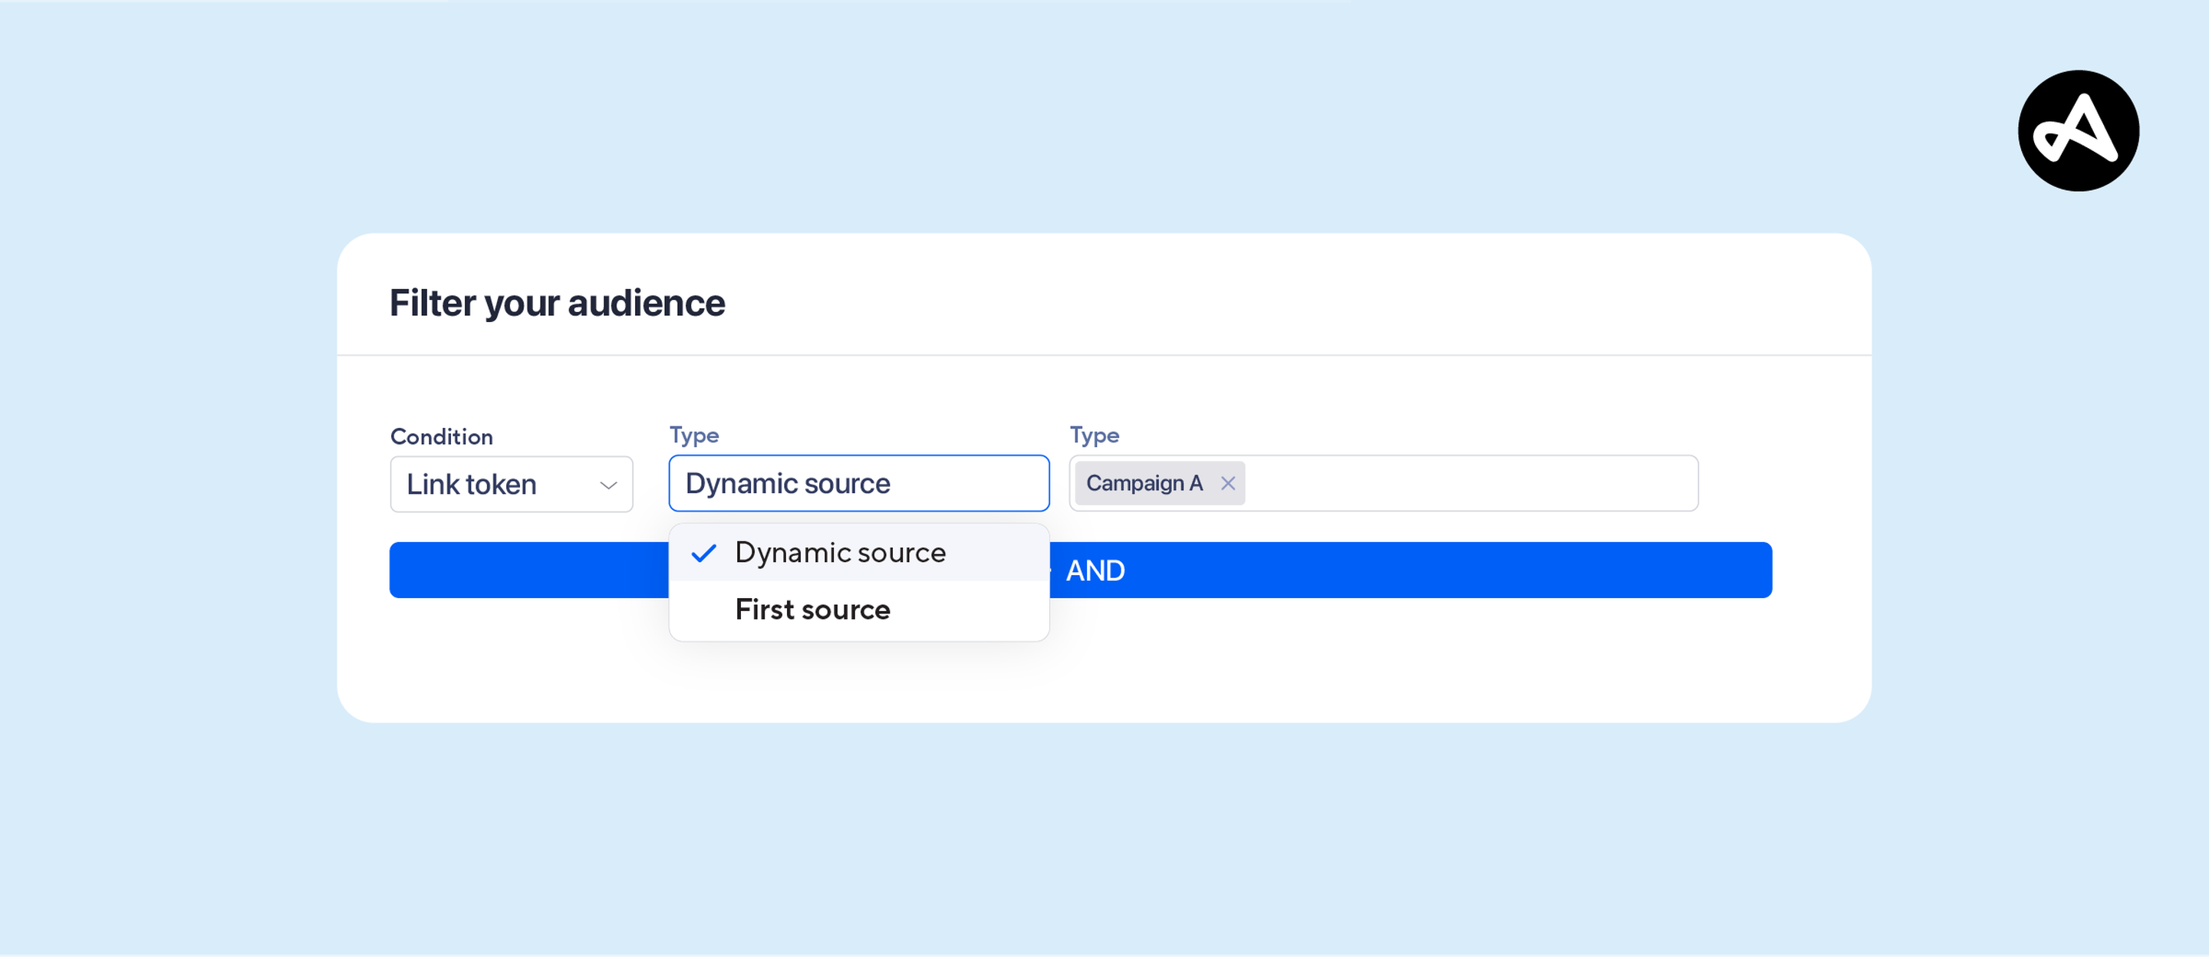The width and height of the screenshot is (2209, 957).
Task: Click the empty Type input next to Campaign A
Action: [x=1458, y=483]
